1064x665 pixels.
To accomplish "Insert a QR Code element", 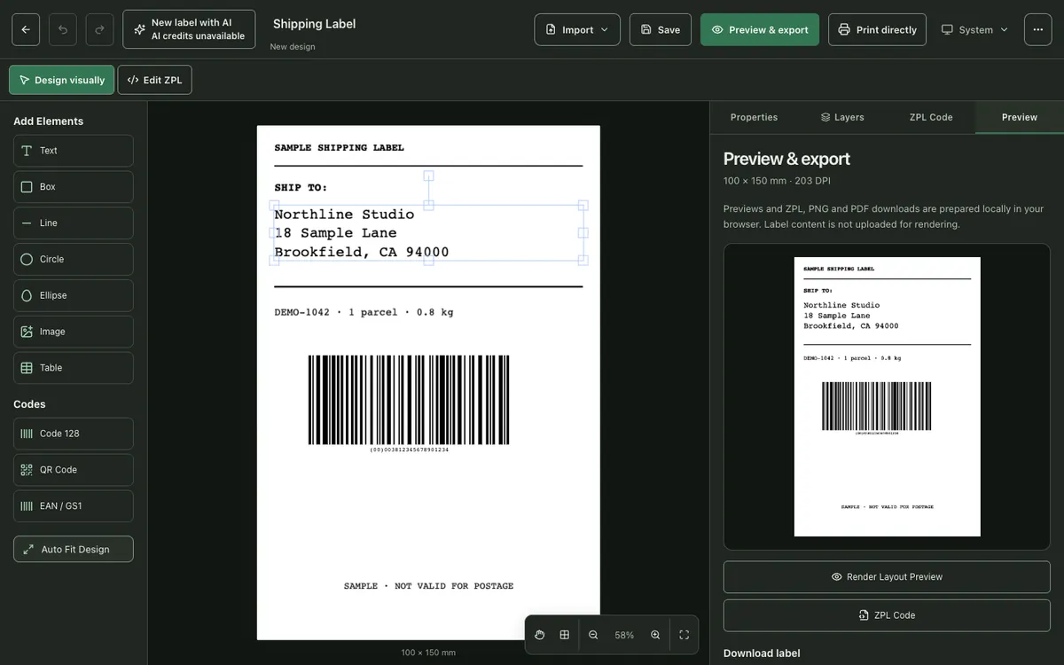I will click(74, 470).
